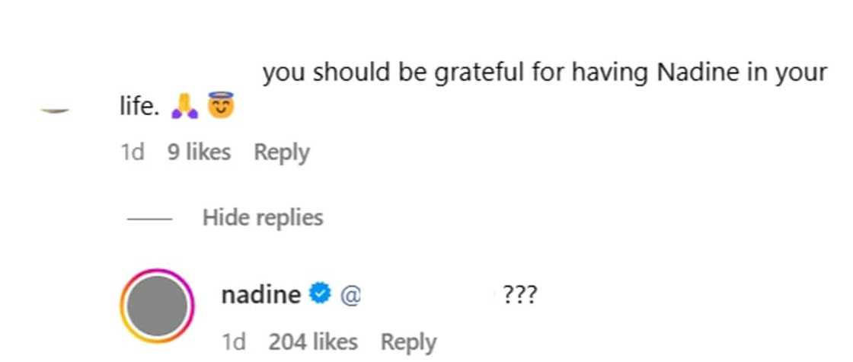Click the top commenter's small profile picture
The width and height of the screenshot is (853, 362).
click(54, 111)
